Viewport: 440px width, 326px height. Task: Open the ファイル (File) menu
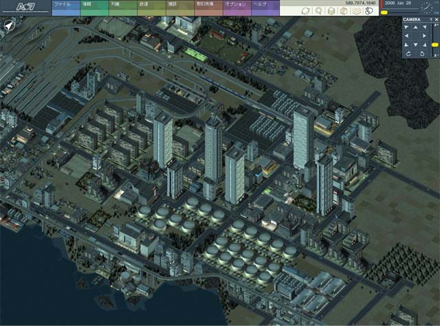coord(66,8)
